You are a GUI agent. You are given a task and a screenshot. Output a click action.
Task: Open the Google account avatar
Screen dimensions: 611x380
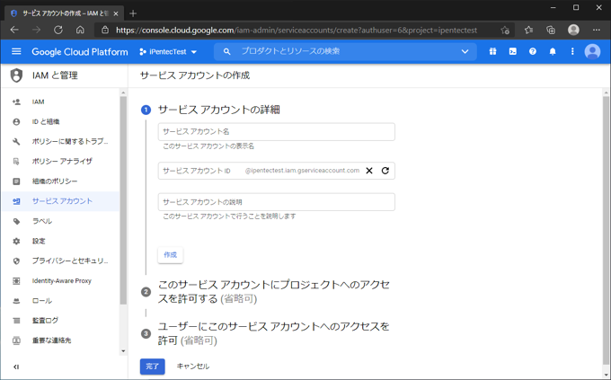tap(592, 51)
